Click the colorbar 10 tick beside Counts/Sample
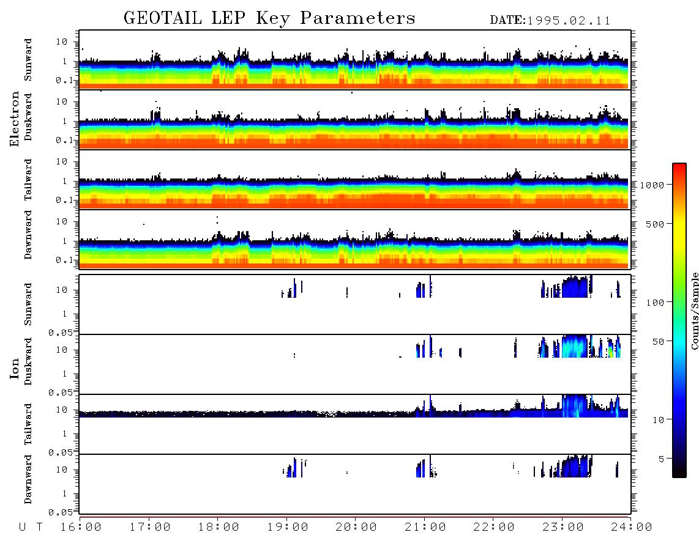 (x=659, y=420)
